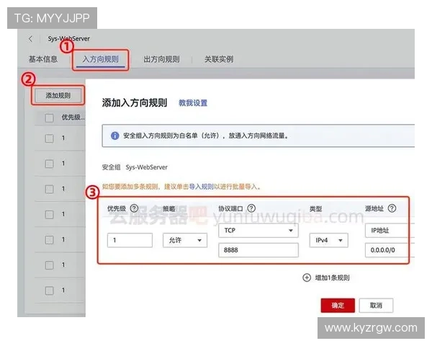
Task: Tick the fifth rule row checkbox
Action: (x=49, y=240)
